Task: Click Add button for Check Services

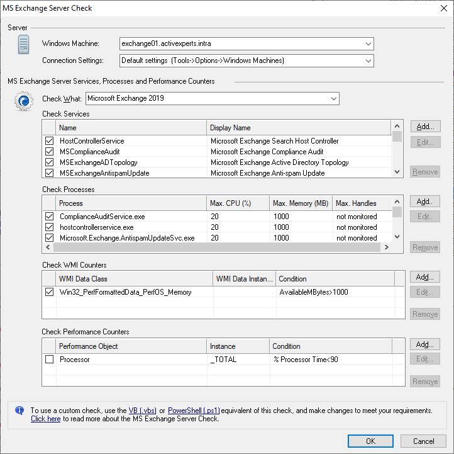Action: 425,127
